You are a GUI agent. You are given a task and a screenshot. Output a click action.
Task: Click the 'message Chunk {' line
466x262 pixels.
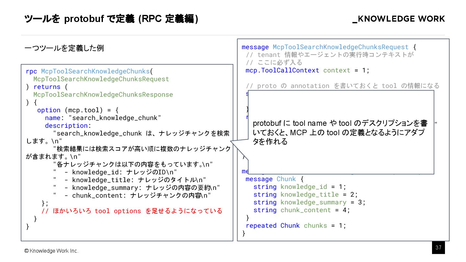274,179
